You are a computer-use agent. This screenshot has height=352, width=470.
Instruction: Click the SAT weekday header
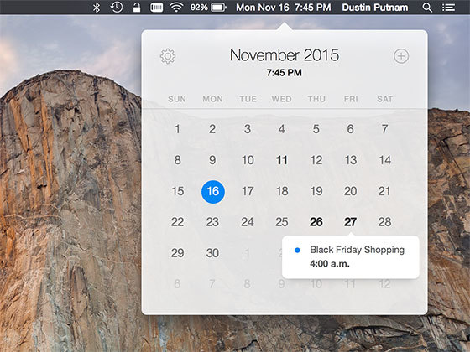point(385,99)
